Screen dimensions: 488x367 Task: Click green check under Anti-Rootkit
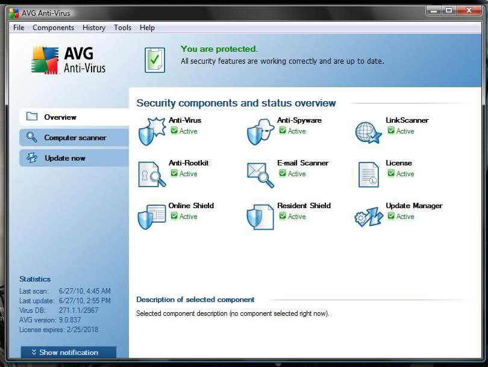coord(174,173)
